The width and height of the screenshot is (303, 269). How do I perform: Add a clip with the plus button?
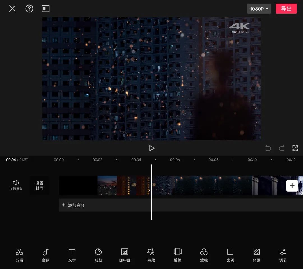[x=292, y=186]
